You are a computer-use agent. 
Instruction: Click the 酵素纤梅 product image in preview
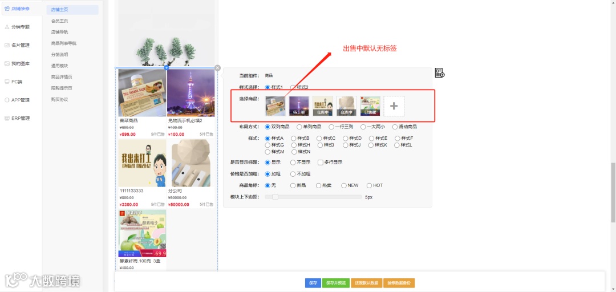point(142,233)
